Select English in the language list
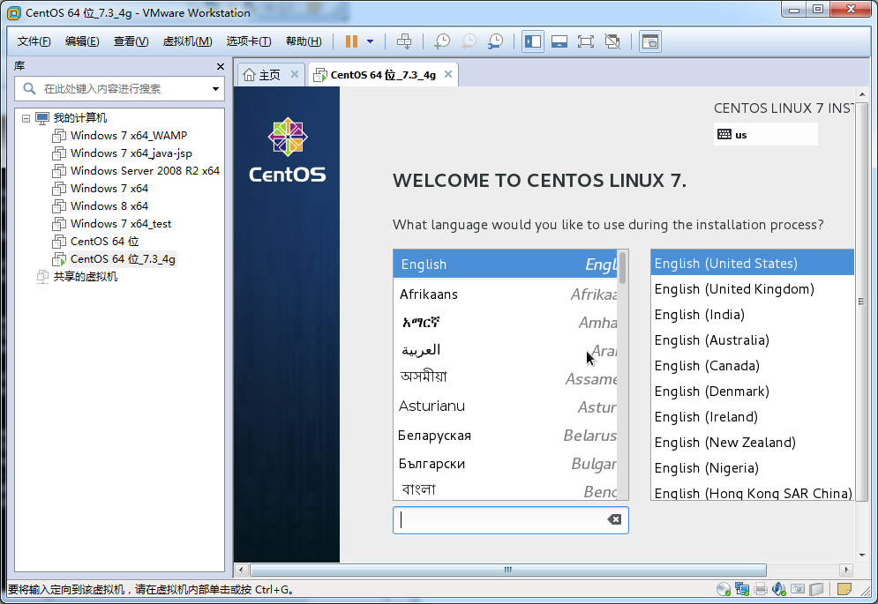The height and width of the screenshot is (604, 878). pos(505,265)
